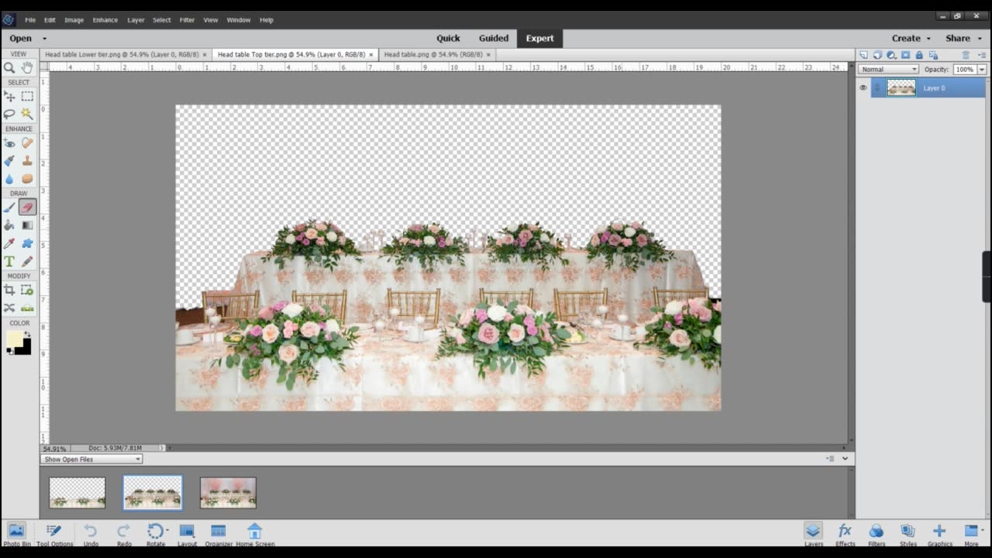Open Show Open Files dropdown
The width and height of the screenshot is (992, 558).
91,460
